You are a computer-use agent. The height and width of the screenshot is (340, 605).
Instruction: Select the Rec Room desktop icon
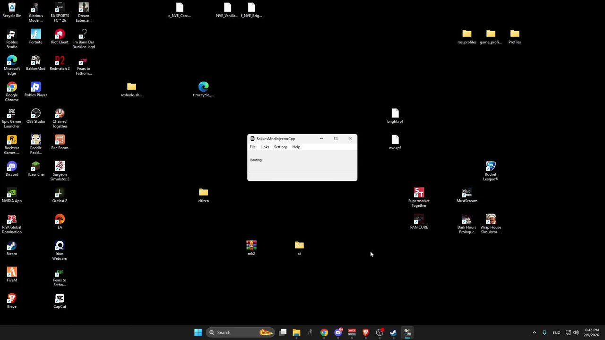point(60,143)
